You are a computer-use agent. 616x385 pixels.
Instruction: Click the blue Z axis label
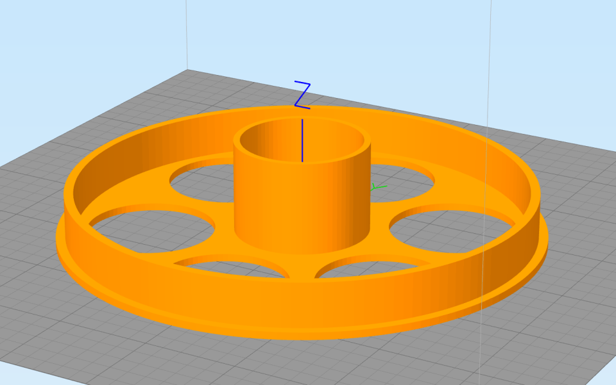click(x=302, y=95)
